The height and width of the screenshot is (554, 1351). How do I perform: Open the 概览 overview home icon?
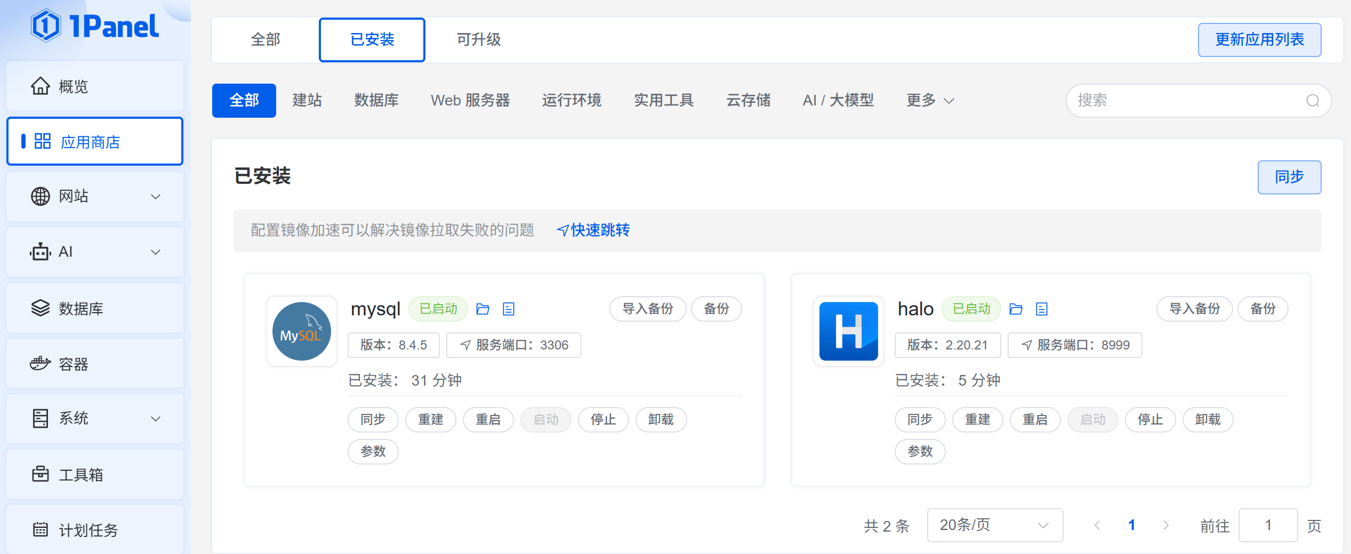[x=41, y=86]
